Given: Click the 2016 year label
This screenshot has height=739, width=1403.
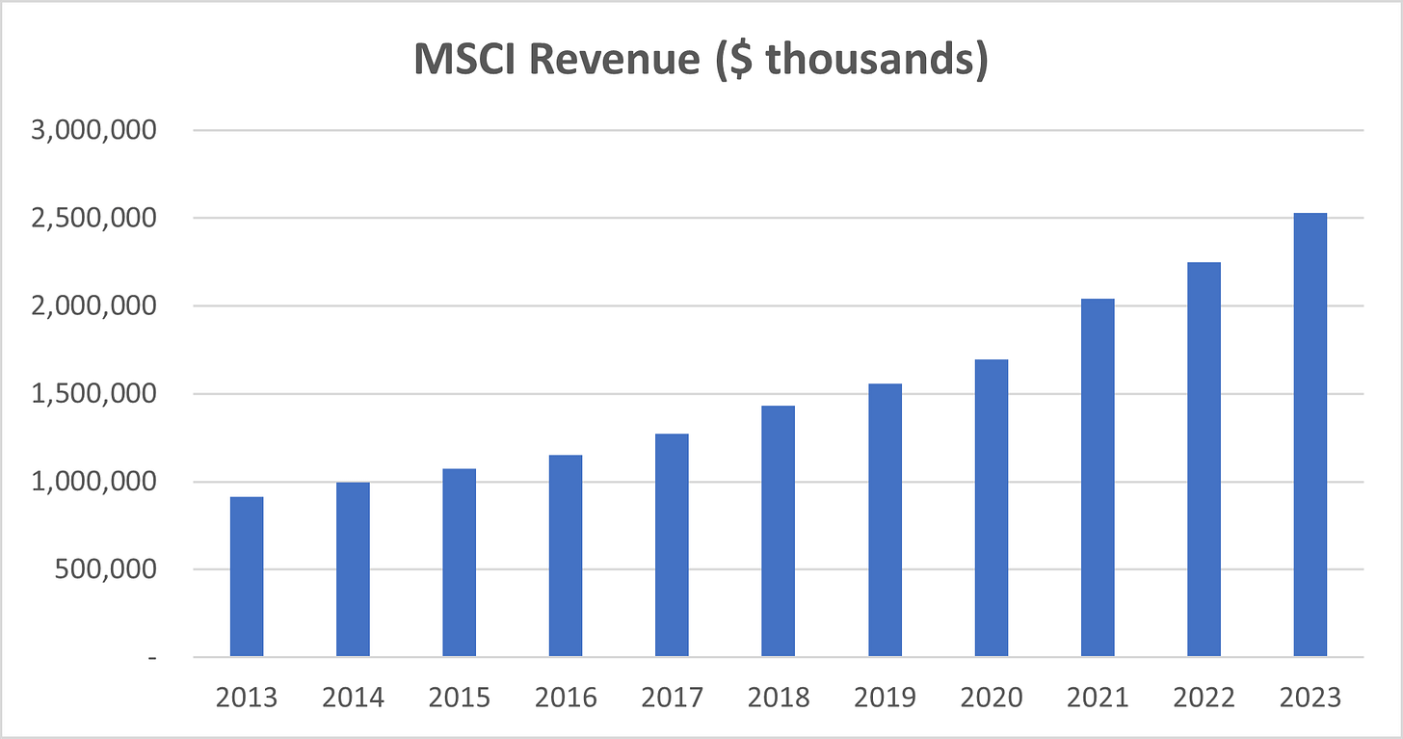Looking at the screenshot, I should 566,697.
